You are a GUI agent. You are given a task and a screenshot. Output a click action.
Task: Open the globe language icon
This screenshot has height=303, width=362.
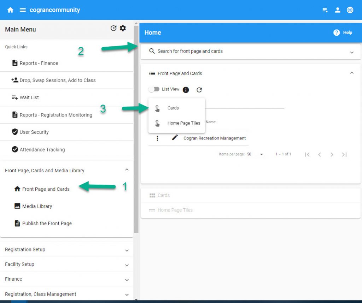click(x=350, y=10)
